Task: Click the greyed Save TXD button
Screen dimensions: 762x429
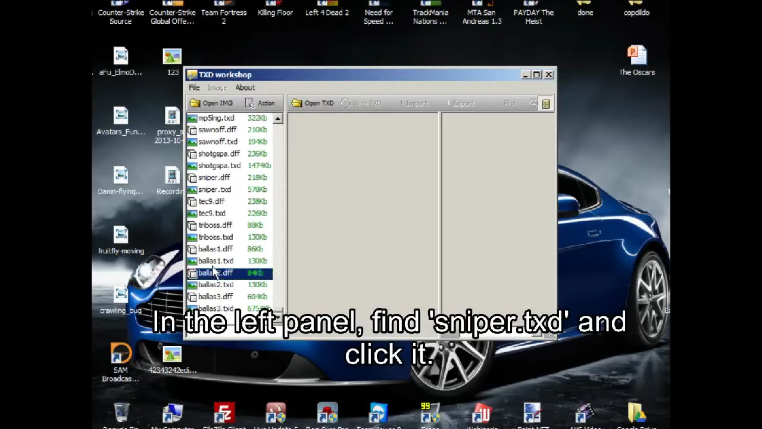Action: pyautogui.click(x=361, y=103)
